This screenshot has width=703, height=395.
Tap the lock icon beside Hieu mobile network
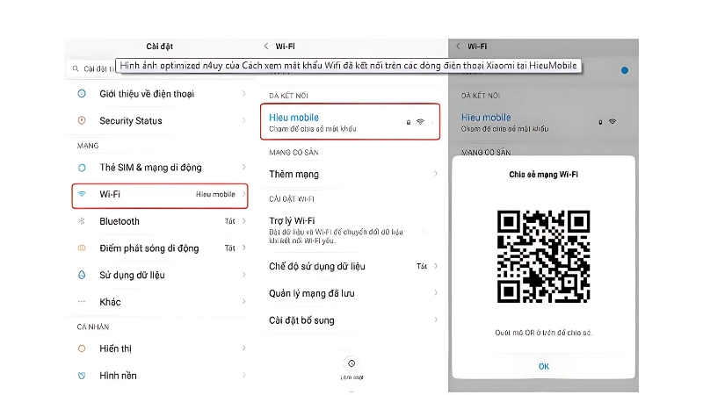coord(409,122)
